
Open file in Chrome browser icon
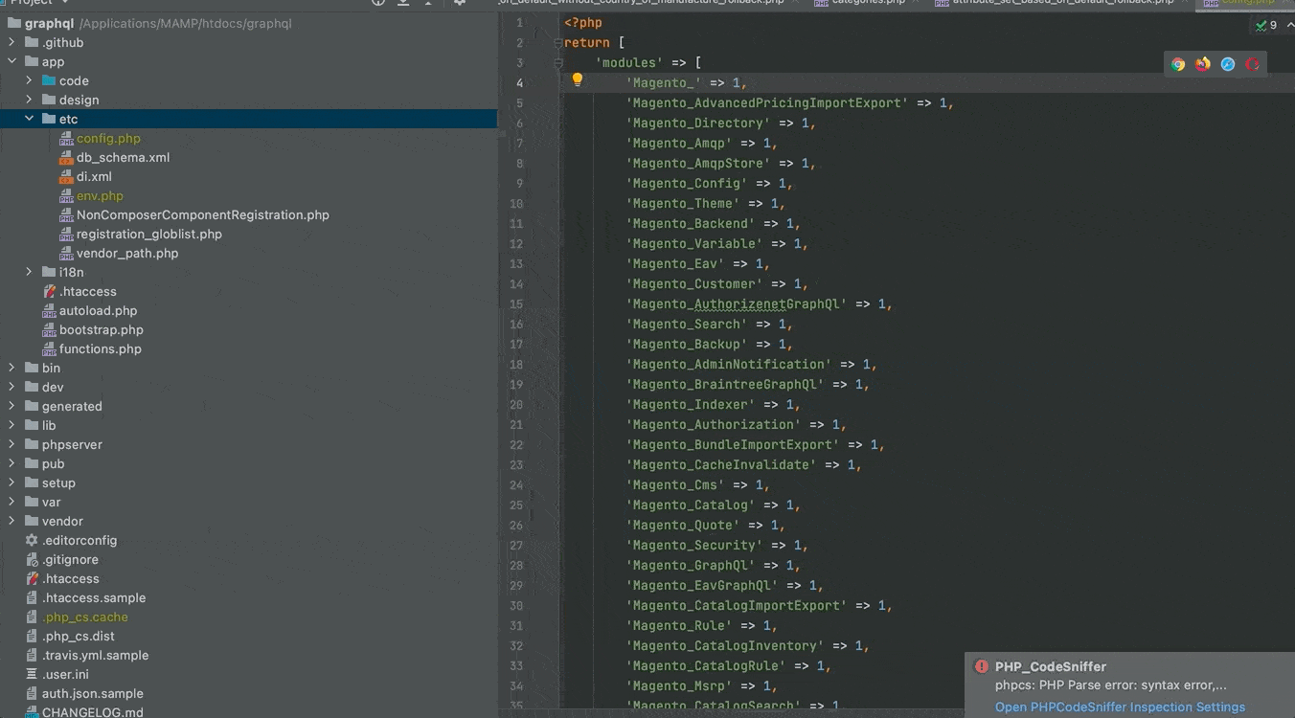click(x=1178, y=64)
